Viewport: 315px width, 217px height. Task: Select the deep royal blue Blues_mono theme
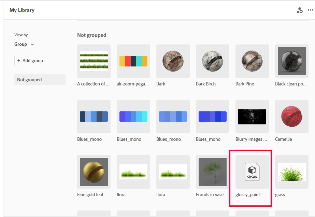click(213, 117)
